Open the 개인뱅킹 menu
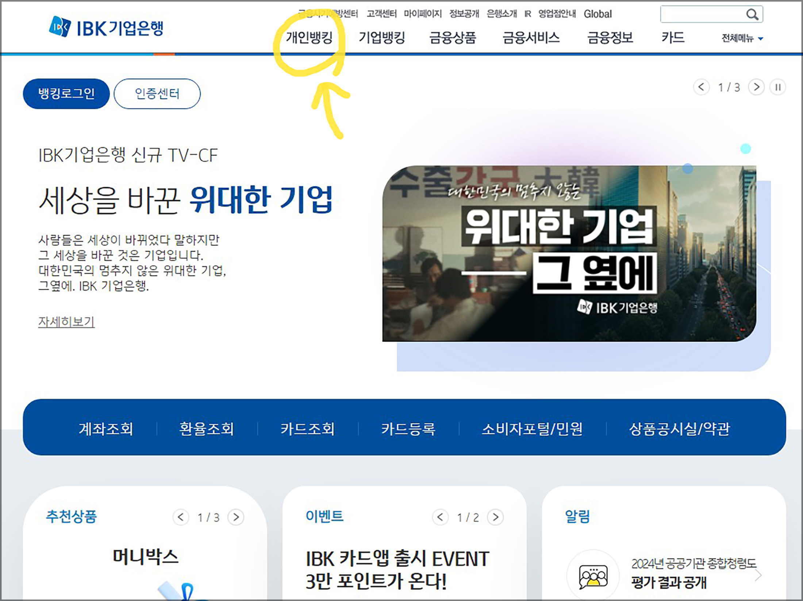 click(309, 38)
